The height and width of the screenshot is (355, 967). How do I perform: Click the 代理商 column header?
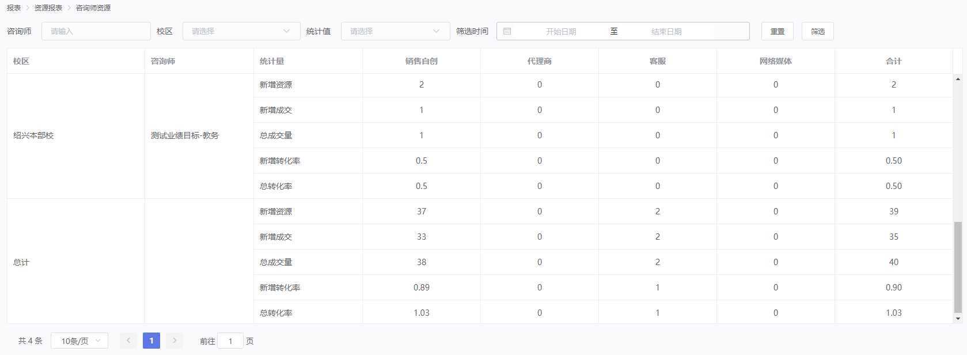540,61
